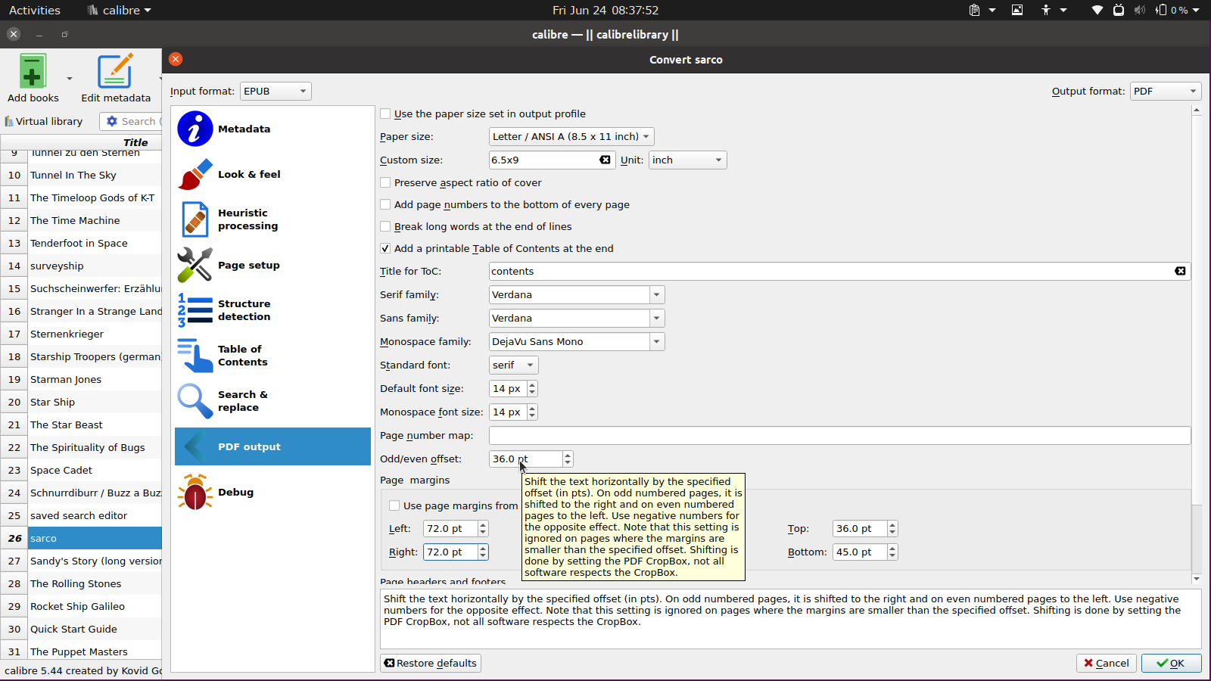Open Look & feel paintbrush icon

pos(195,174)
